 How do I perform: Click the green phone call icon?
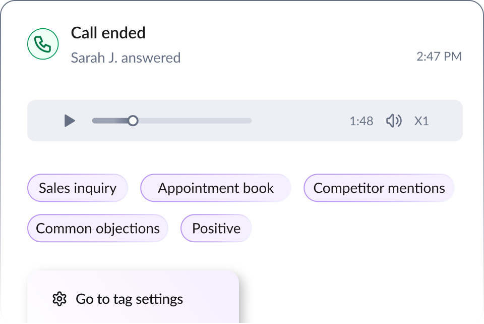(x=43, y=44)
